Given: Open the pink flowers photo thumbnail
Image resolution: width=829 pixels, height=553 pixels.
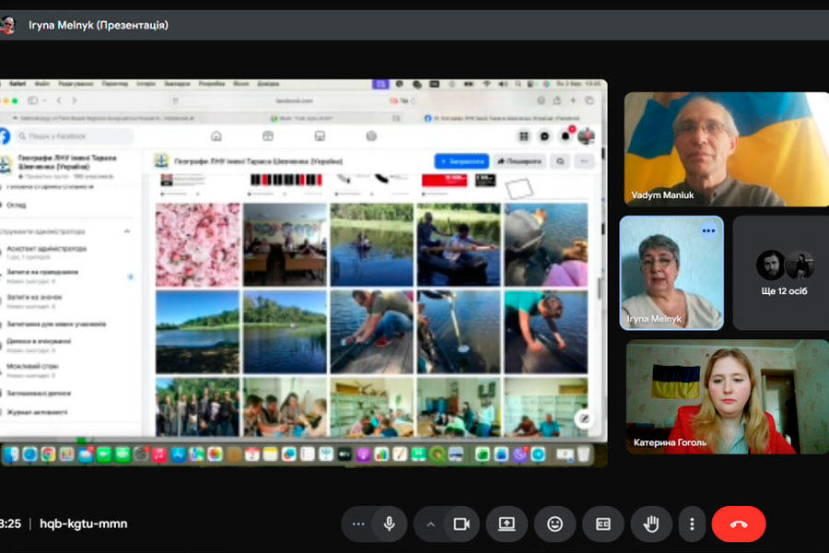Looking at the screenshot, I should [197, 245].
